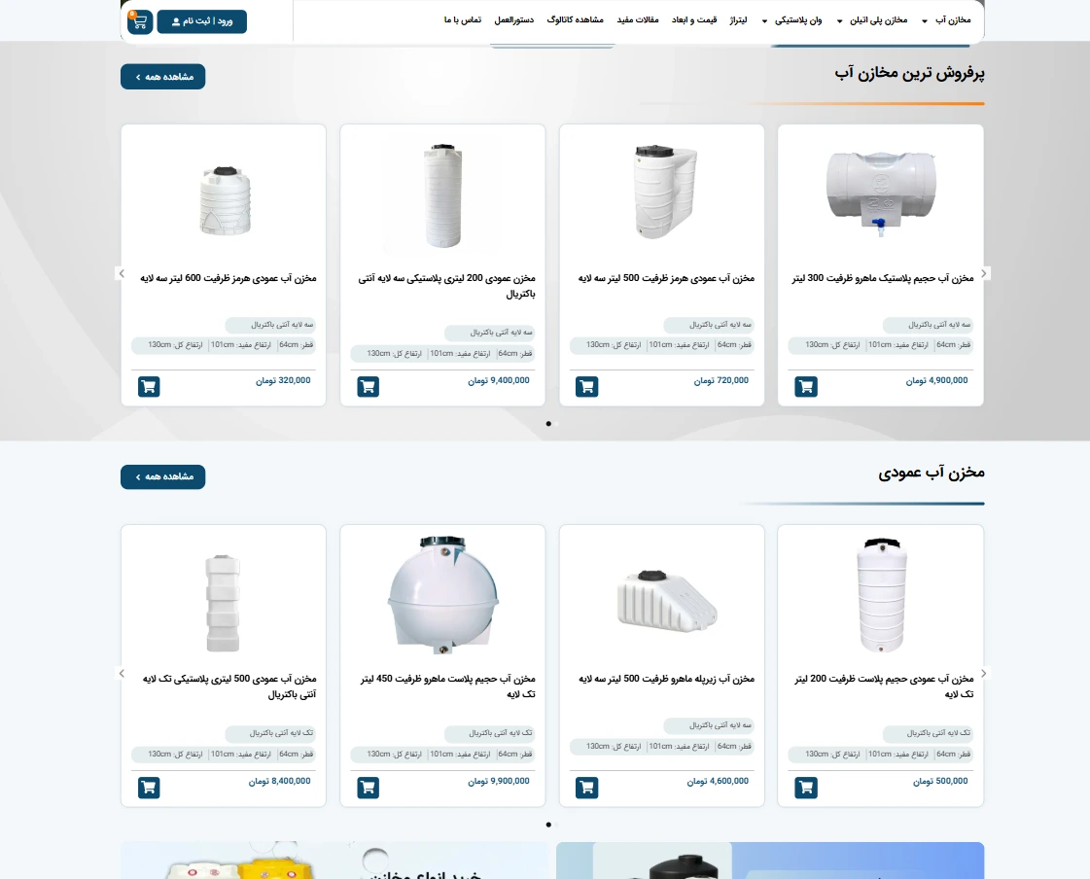Click مشاهده همه for best-selling tanks
Image resolution: width=1090 pixels, height=879 pixels.
coord(162,77)
